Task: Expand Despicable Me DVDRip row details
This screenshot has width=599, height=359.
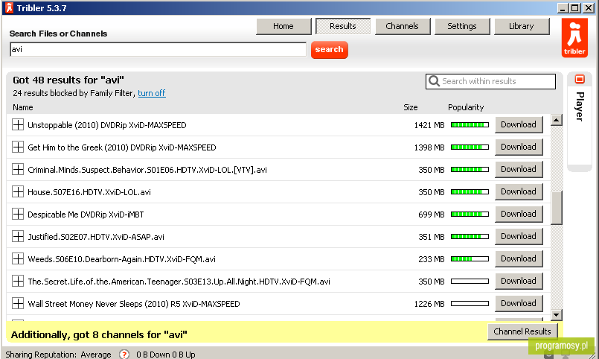Action: tap(18, 214)
